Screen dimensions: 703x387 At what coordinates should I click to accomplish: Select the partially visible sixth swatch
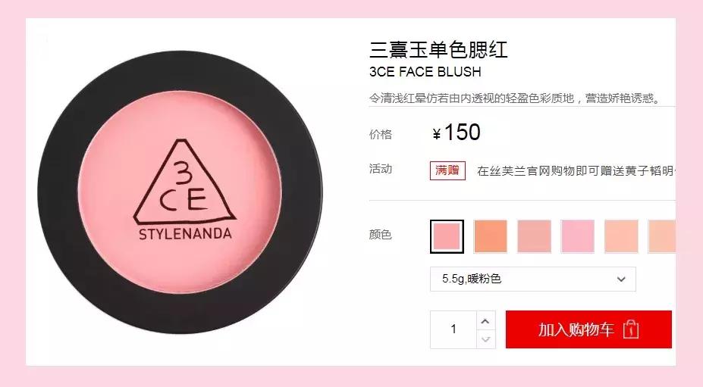pyautogui.click(x=662, y=236)
